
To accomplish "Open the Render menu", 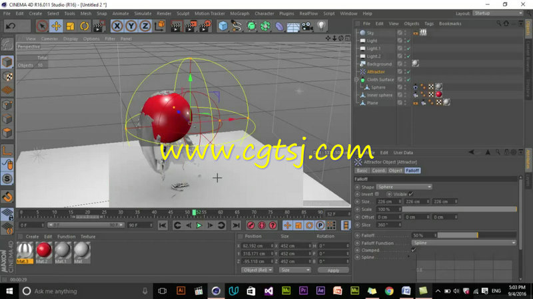I will [x=164, y=13].
